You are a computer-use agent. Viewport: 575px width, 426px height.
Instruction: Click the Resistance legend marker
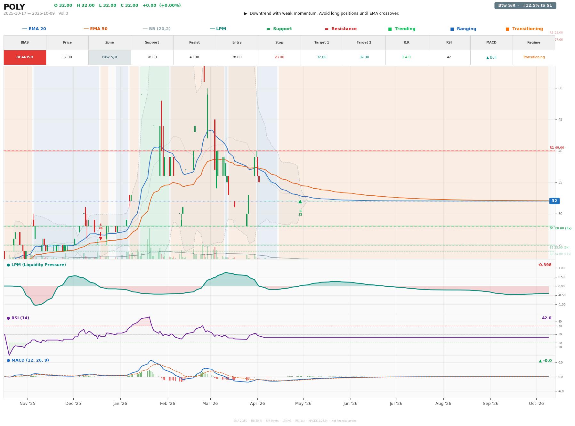(327, 29)
